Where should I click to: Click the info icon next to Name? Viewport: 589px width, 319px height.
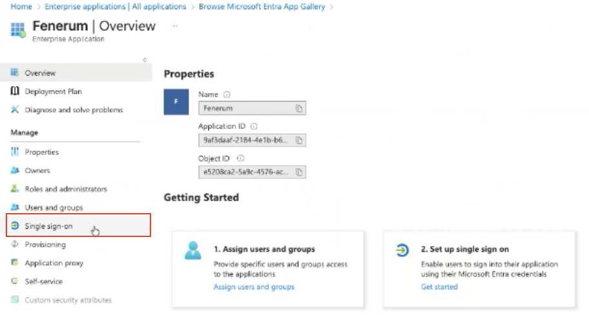[227, 94]
